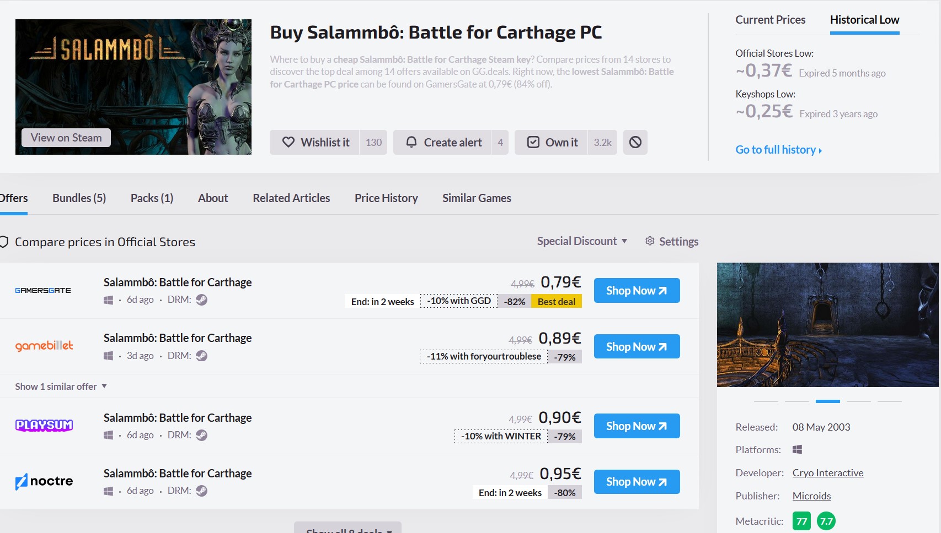Viewport: 941px width, 533px height.
Task: Click Shop Now for Gamebillet offer
Action: click(637, 347)
